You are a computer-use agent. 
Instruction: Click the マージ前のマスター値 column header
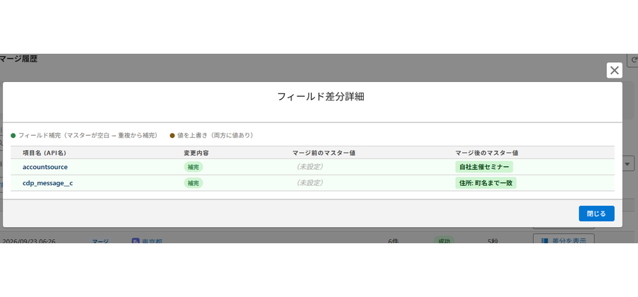[324, 153]
